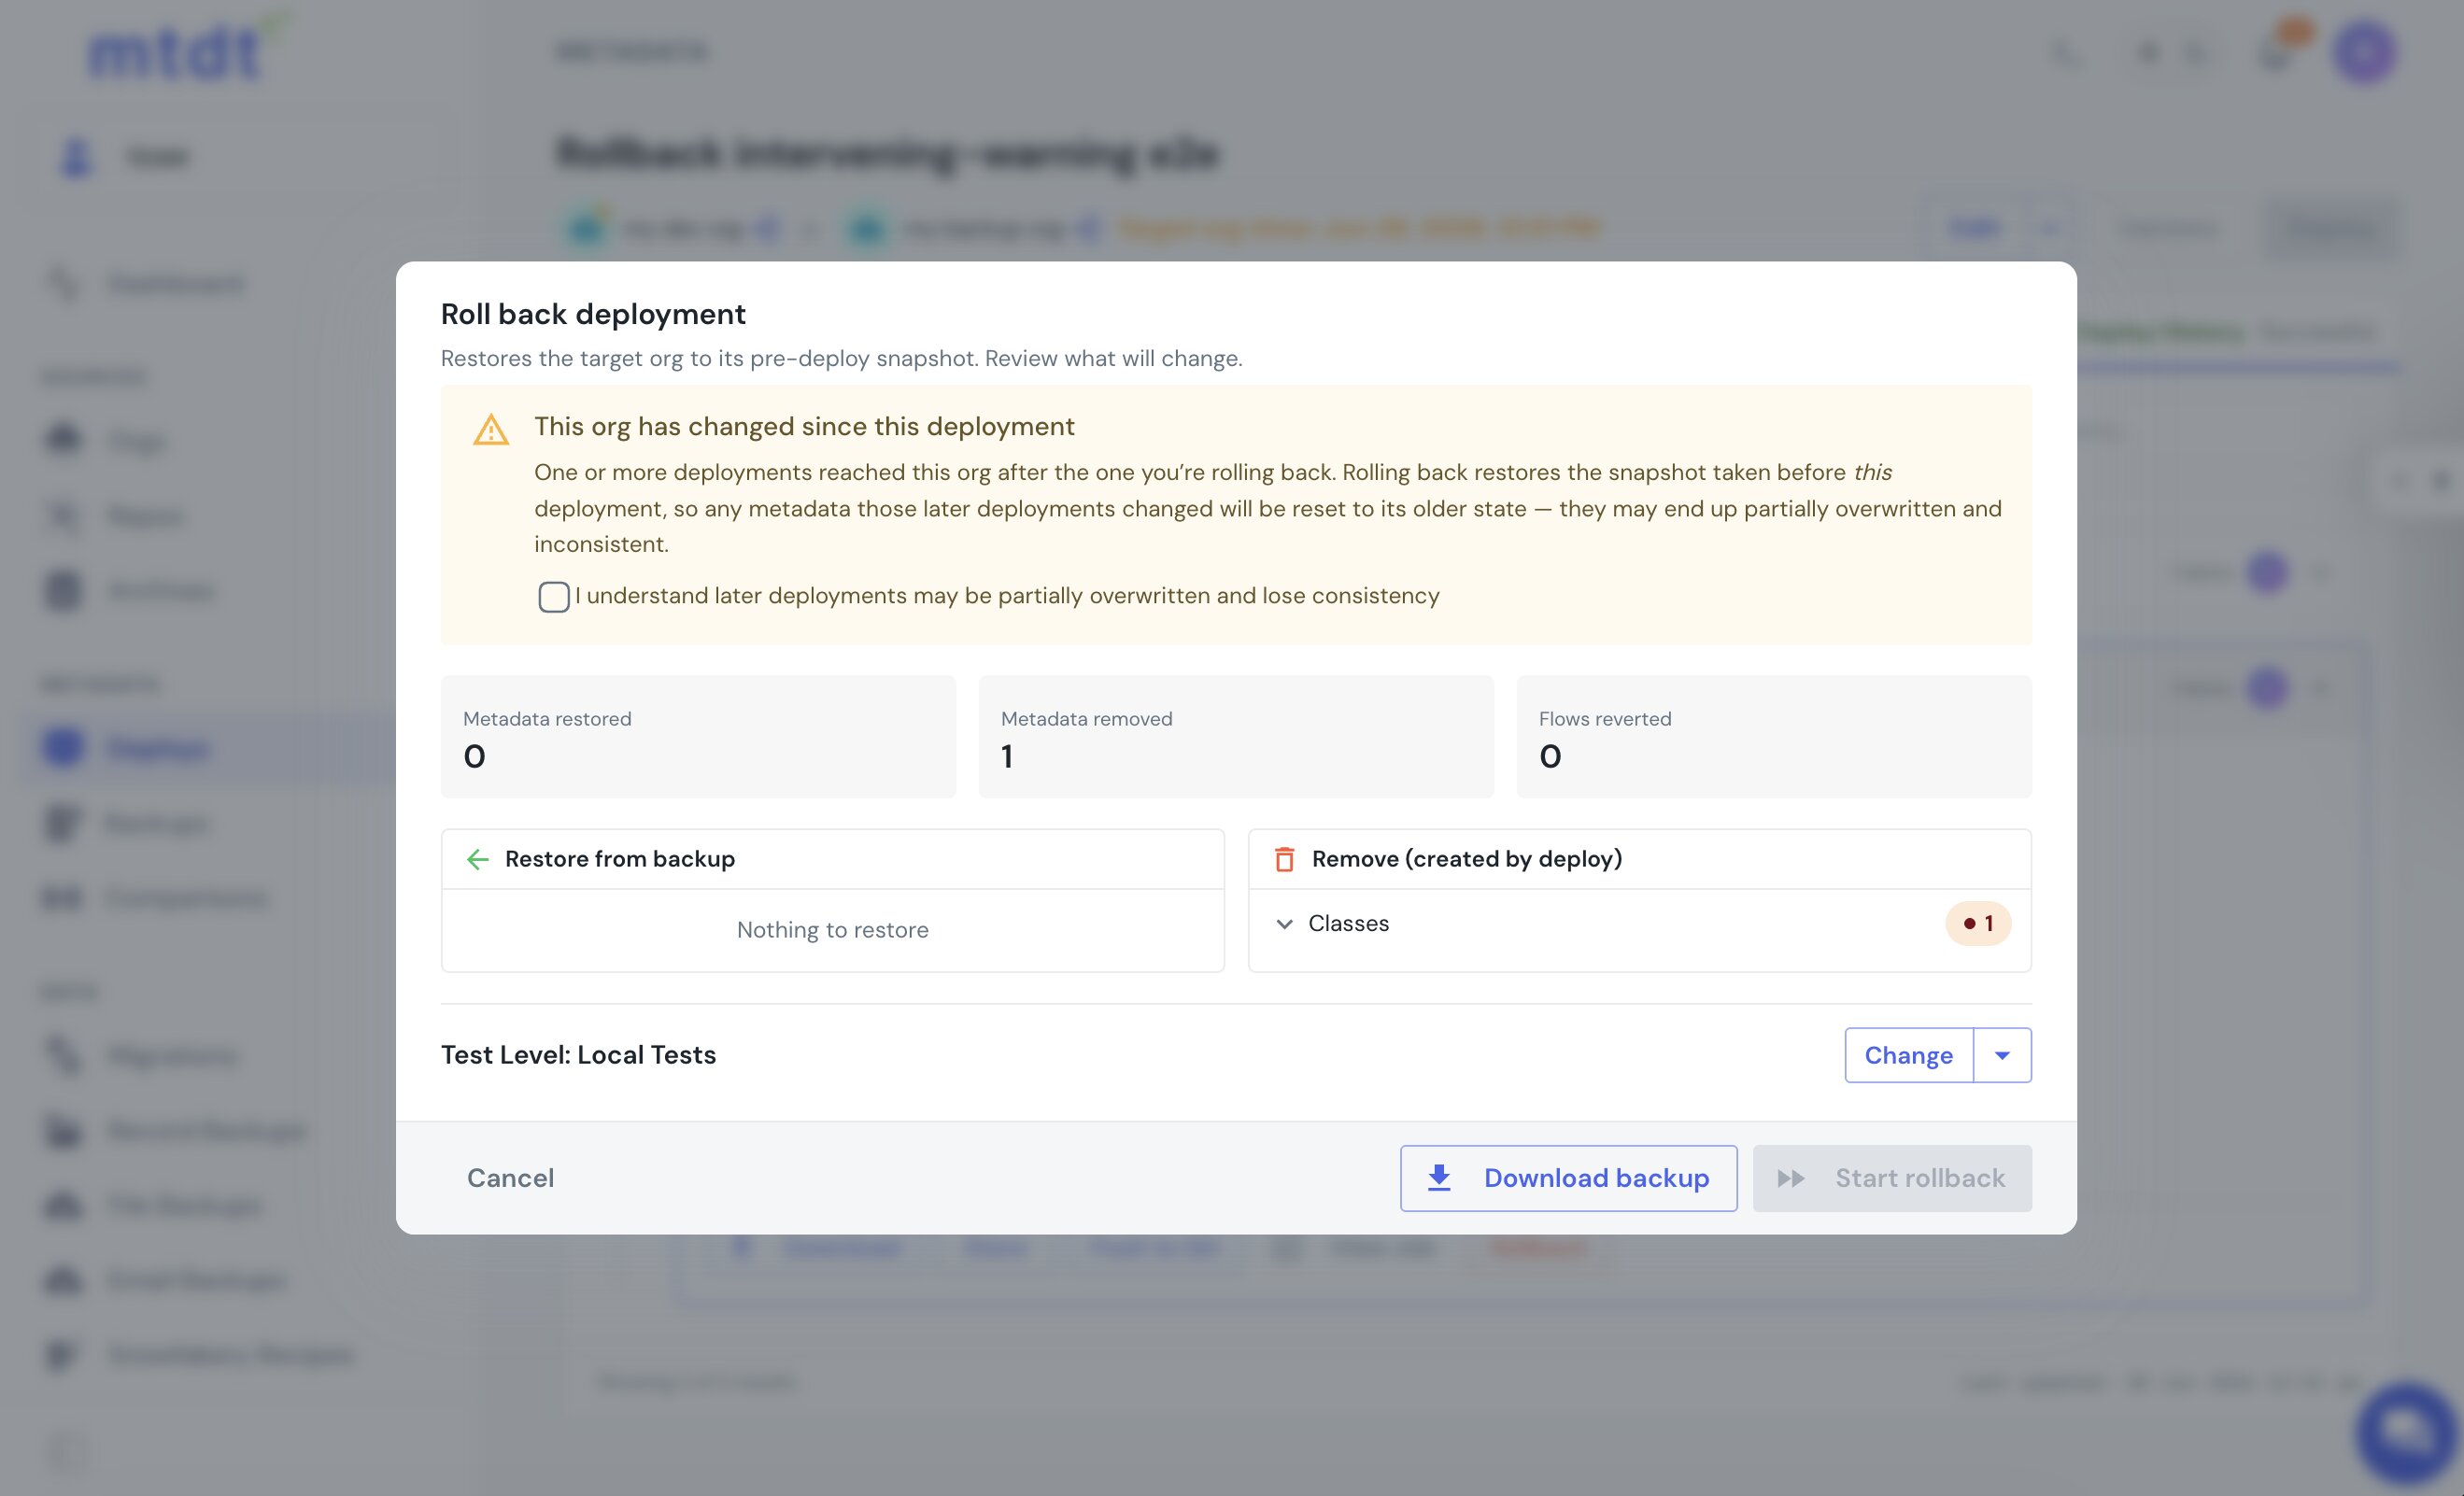This screenshot has height=1496, width=2464.
Task: Click the Download backup button
Action: pos(1568,1178)
